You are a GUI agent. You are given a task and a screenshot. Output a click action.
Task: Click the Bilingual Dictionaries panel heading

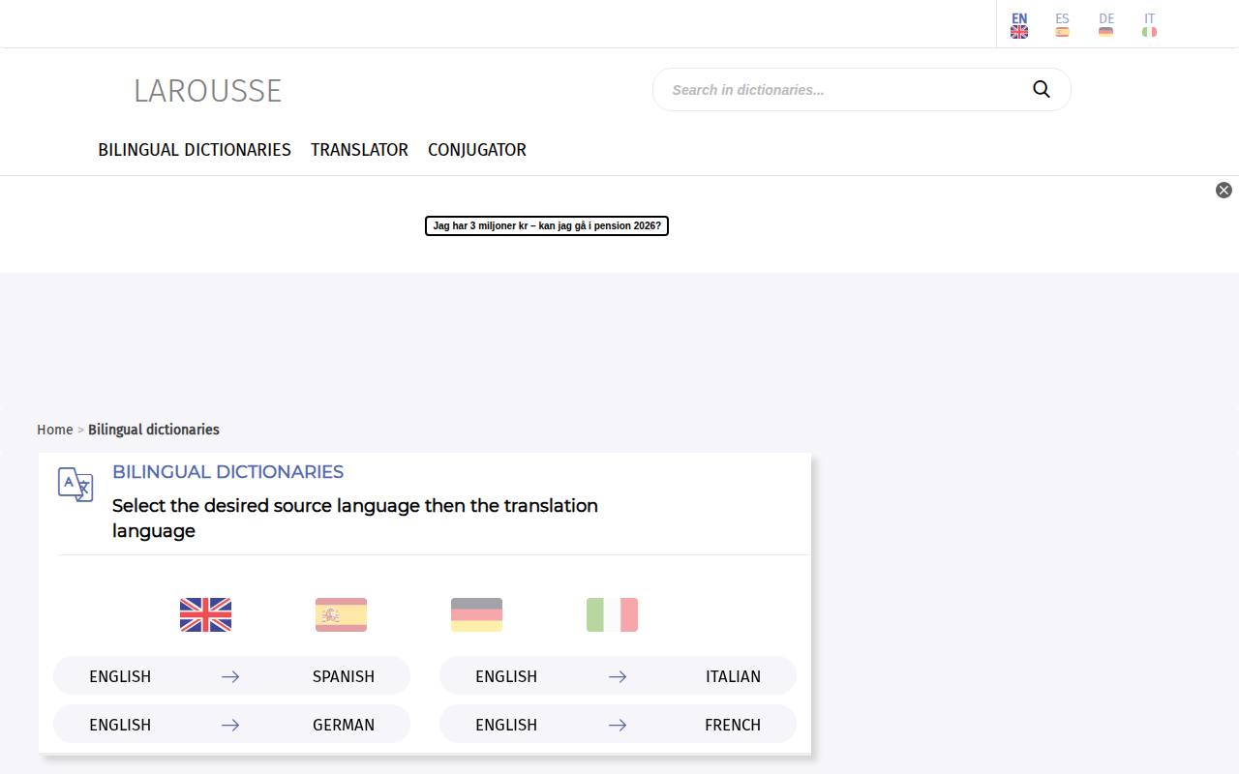pos(227,472)
